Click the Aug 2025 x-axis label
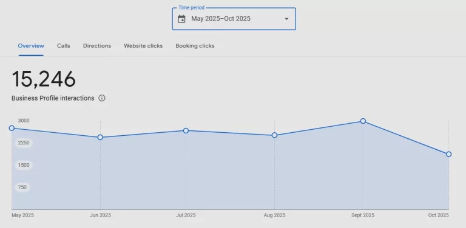Viewport: 466px width, 228px height. (274, 215)
